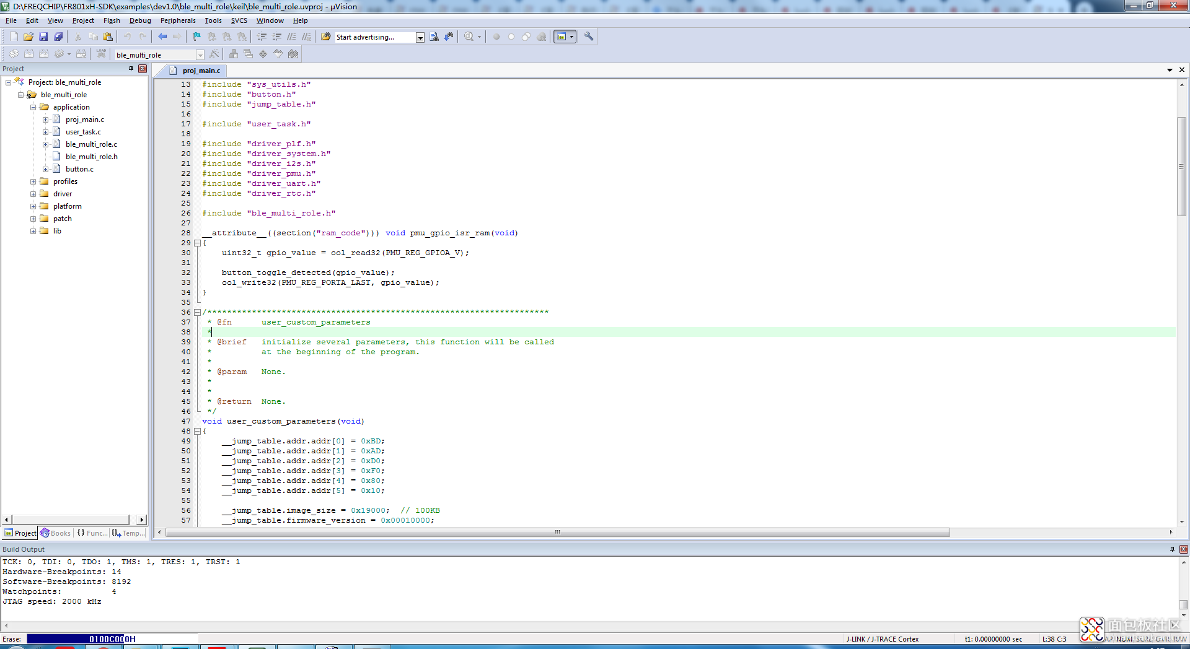Open Manage Run-Time Environment icon
The image size is (1190, 649).
[x=263, y=54]
